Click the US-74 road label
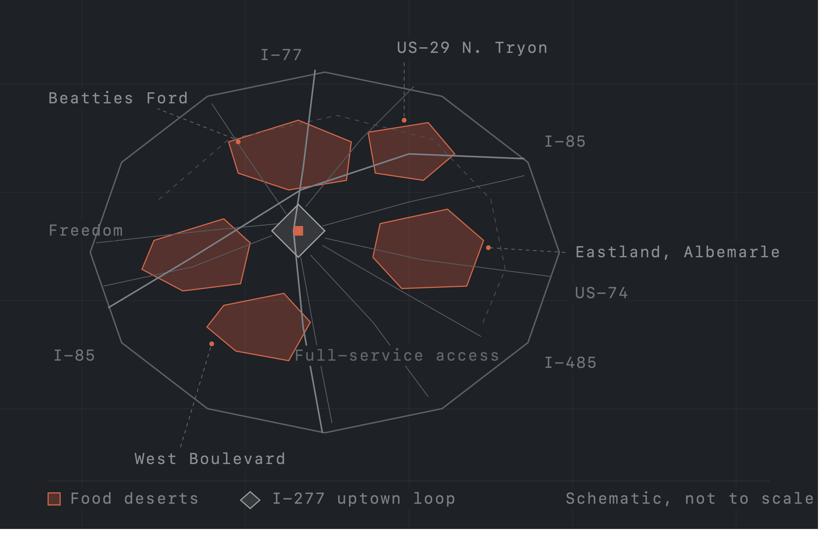 click(x=601, y=293)
